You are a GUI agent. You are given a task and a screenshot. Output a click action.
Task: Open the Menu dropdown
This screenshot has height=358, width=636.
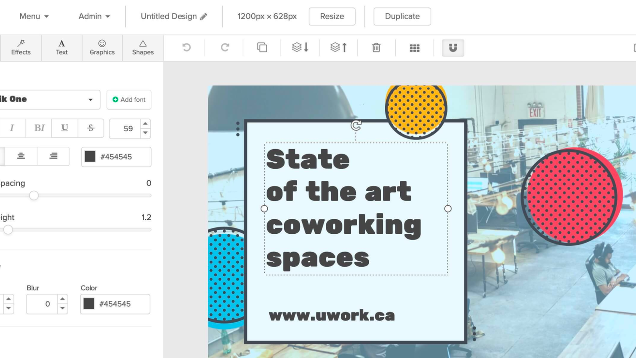coord(34,16)
